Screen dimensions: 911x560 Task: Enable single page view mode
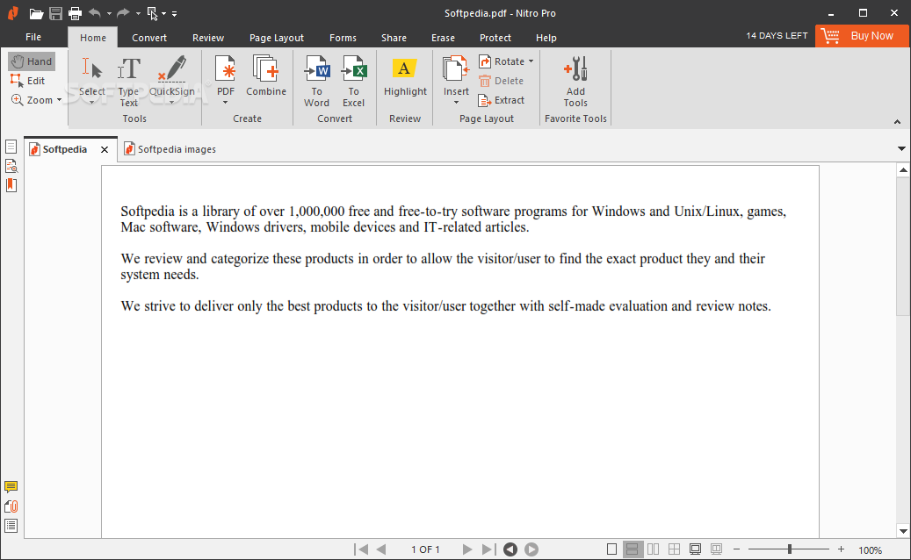coord(612,549)
